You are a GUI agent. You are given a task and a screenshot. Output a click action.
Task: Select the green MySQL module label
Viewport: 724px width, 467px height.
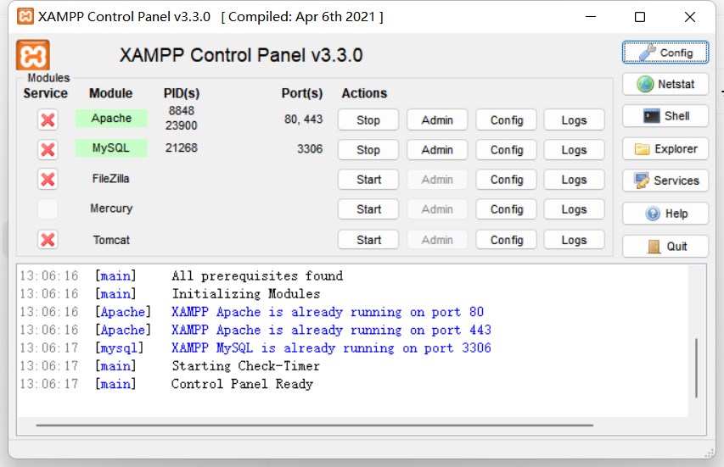point(111,148)
